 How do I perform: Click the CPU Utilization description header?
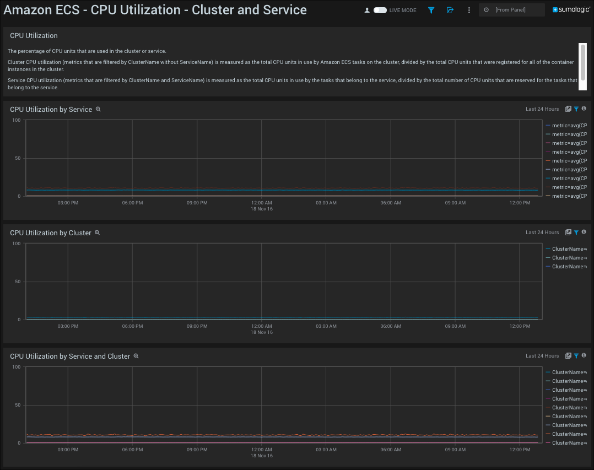coord(34,35)
